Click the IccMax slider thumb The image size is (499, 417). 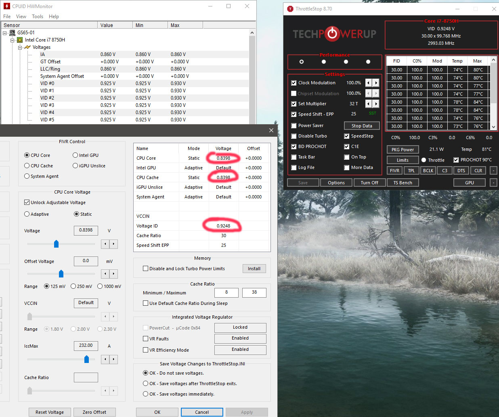pyautogui.click(x=86, y=359)
